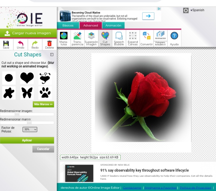Image resolution: width=216 pixels, height=191 pixels.
Task: Click the Más Marcos button
Action: coord(43,104)
